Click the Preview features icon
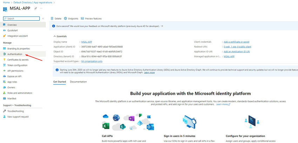The image size is (298, 143). (82, 18)
